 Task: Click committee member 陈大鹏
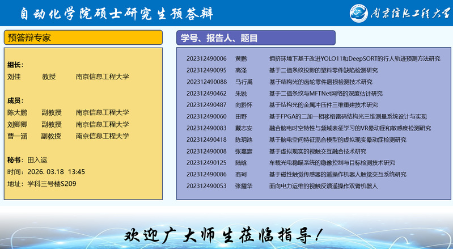[18, 112]
